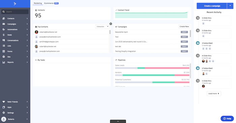Open Automations via its sidebar icon

click(x=4, y=29)
